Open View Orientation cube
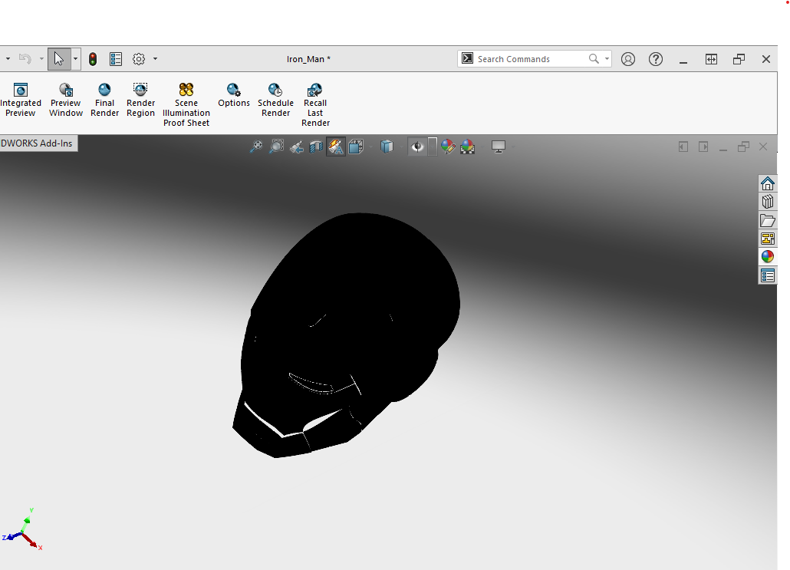Image resolution: width=790 pixels, height=570 pixels. point(356,147)
